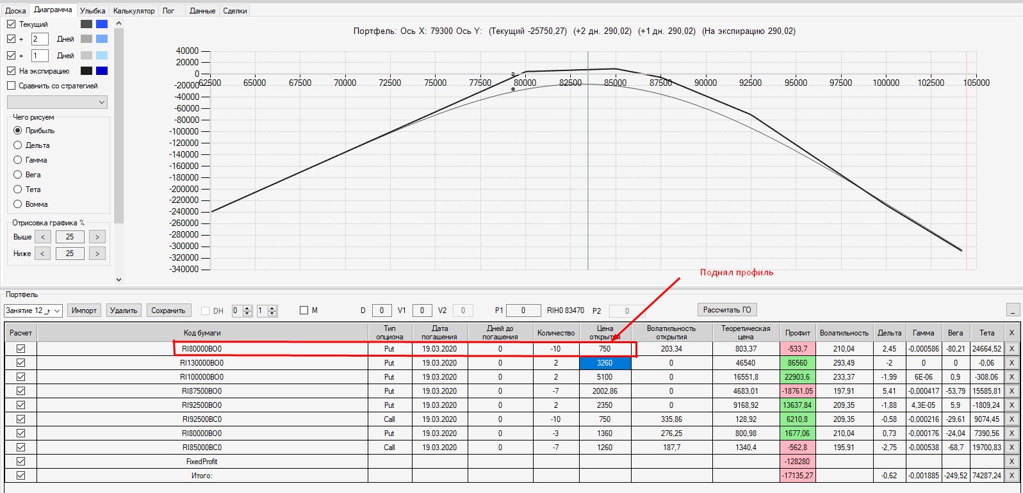Click the days input field showing 2
Screen dimensions: 1023x493
(x=40, y=39)
